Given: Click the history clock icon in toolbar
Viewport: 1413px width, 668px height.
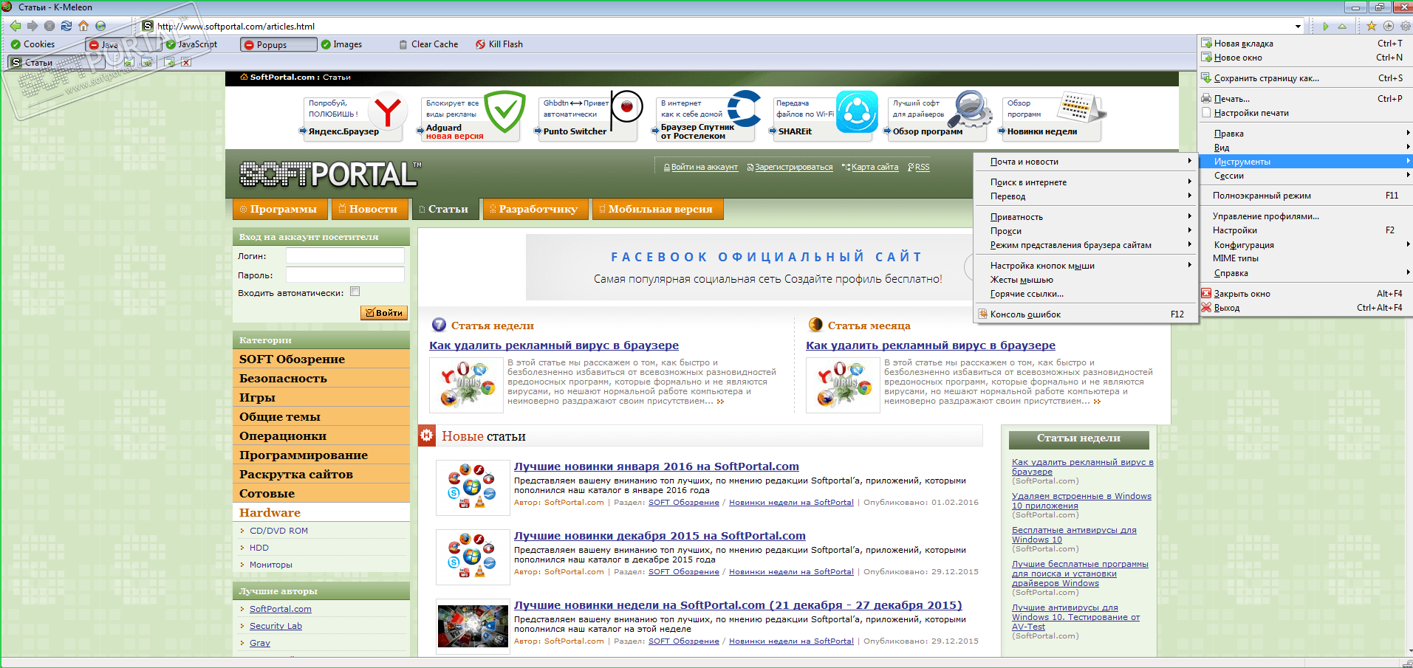Looking at the screenshot, I should [1389, 27].
